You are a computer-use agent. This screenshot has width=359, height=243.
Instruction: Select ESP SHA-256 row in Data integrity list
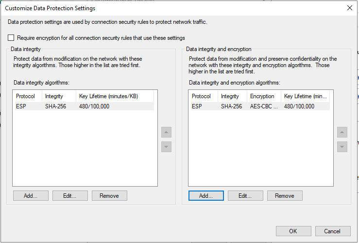point(84,106)
